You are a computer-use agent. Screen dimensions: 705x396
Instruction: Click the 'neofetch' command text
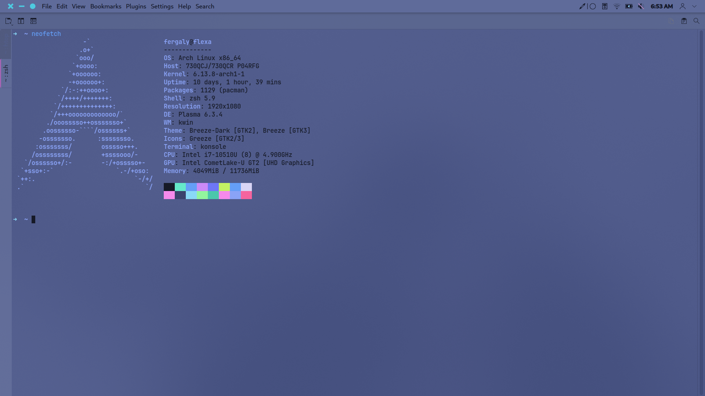(46, 34)
